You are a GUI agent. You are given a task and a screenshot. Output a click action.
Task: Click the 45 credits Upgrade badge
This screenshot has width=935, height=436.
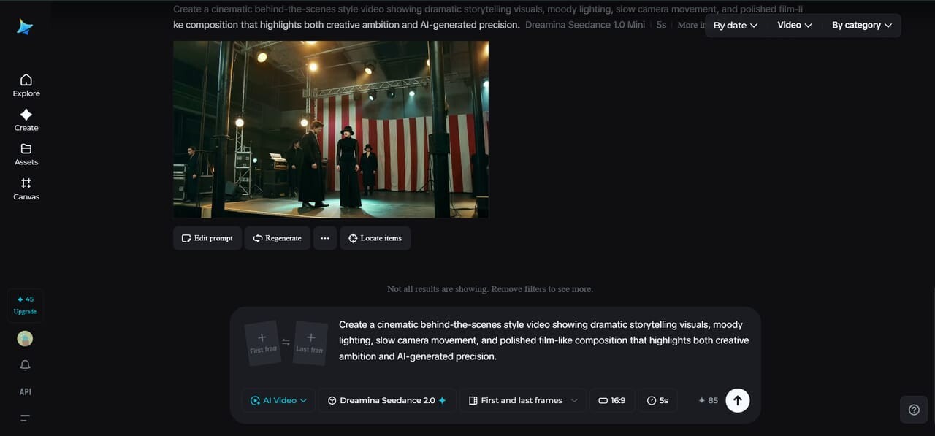(25, 305)
